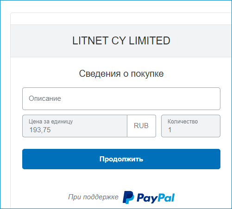Click the Продолжить button

[x=121, y=159]
